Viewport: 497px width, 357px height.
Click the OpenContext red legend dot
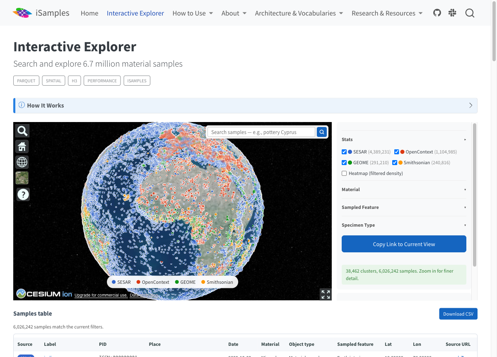coord(138,282)
